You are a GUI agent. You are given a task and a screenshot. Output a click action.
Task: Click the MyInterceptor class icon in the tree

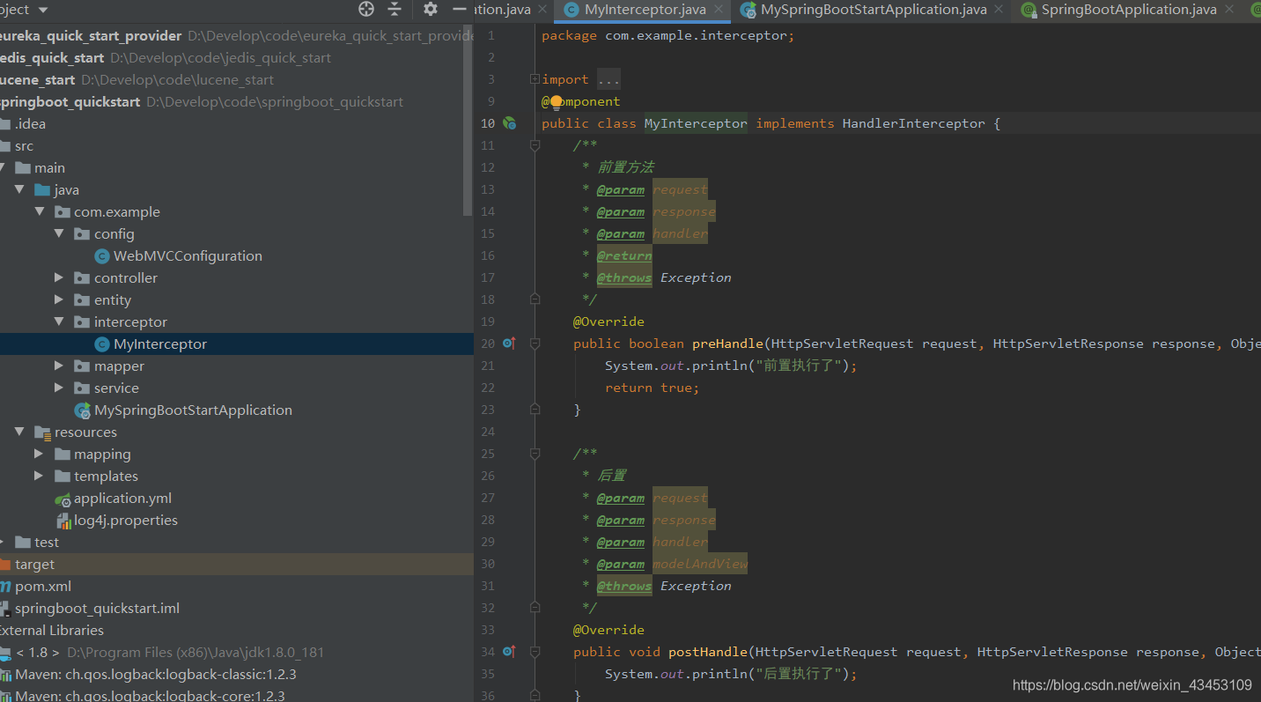pyautogui.click(x=102, y=344)
